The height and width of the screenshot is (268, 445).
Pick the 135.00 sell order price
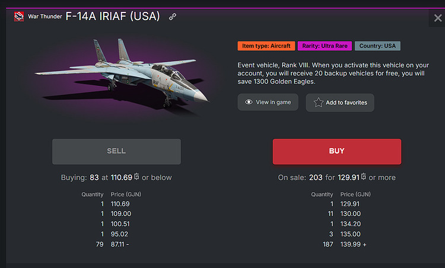(349, 234)
